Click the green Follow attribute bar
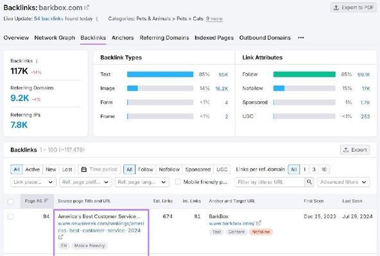Screen dimensions: 380x256 (304, 74)
